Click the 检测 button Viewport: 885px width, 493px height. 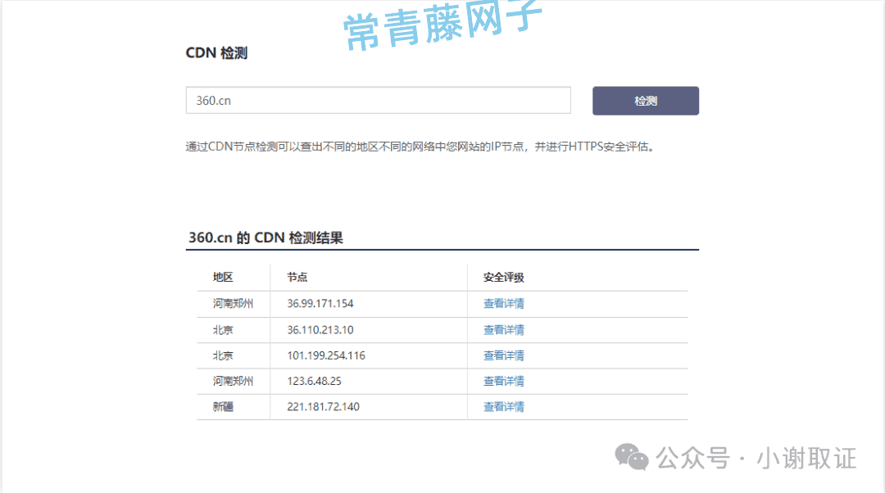[x=646, y=101]
